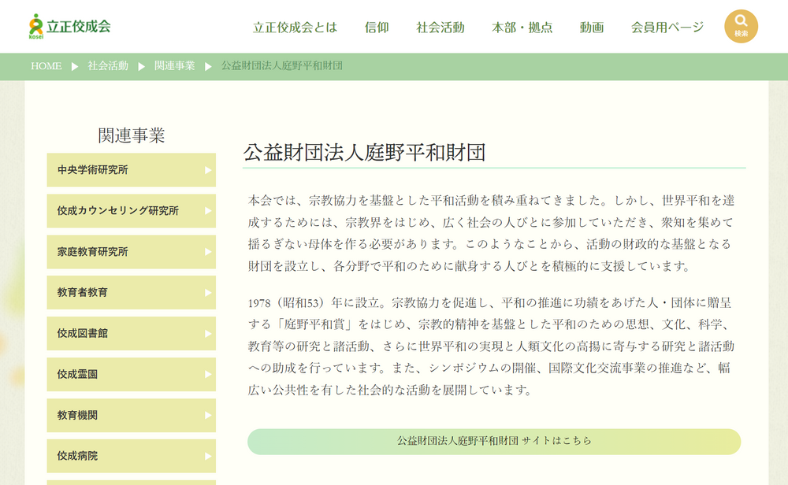The width and height of the screenshot is (788, 485).
Task: Click the 立正佼成会 kosei logo
Action: 69,26
